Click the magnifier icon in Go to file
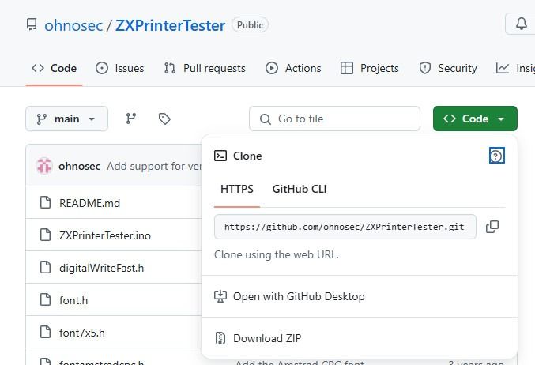The image size is (535, 365). point(265,119)
